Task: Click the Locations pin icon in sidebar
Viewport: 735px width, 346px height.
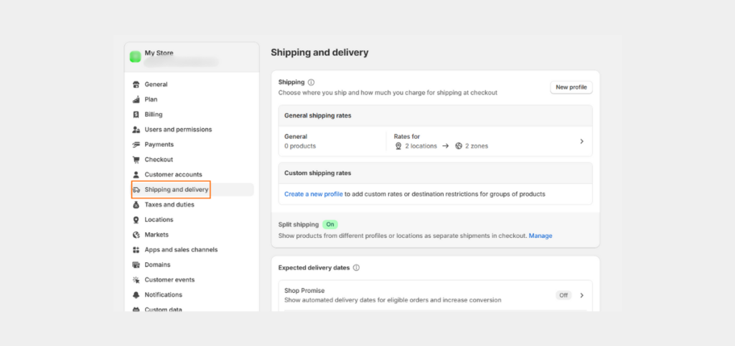Action: point(136,220)
